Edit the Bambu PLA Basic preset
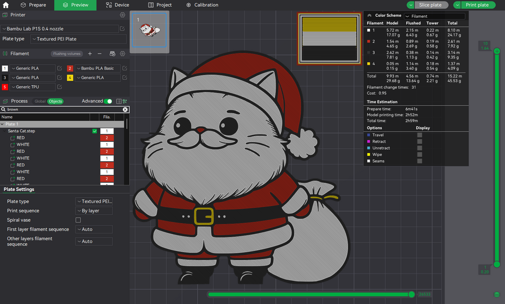Image resolution: width=505 pixels, height=304 pixels. (x=125, y=68)
